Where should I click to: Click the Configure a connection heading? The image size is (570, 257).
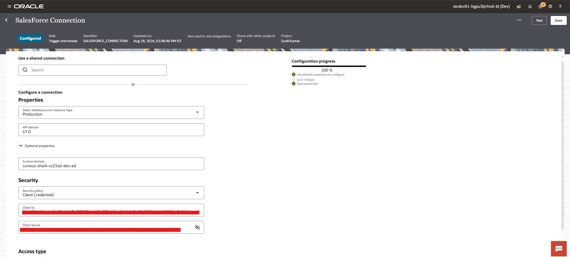tap(40, 92)
